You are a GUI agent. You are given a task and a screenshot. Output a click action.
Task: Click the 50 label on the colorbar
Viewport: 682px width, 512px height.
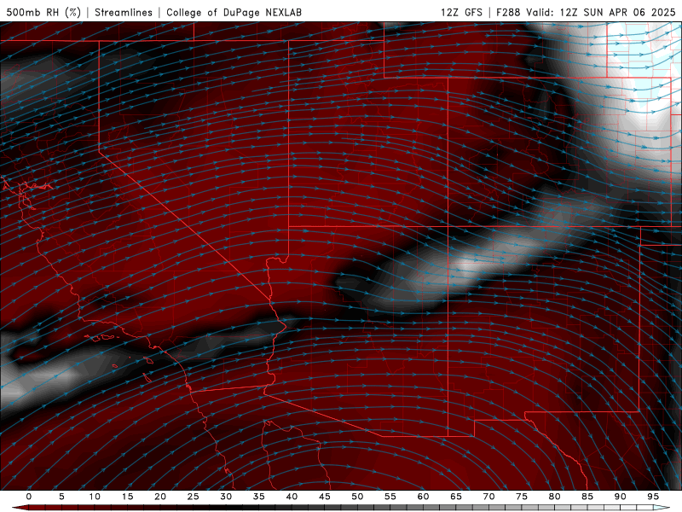[357, 497]
